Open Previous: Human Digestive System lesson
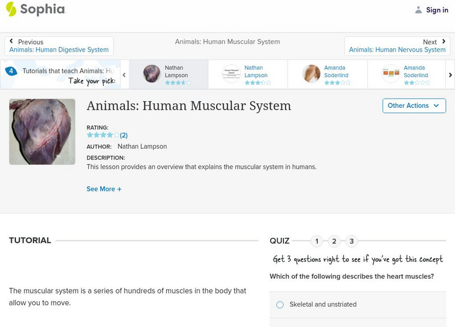Viewport: 455px width, 327px height. click(59, 46)
